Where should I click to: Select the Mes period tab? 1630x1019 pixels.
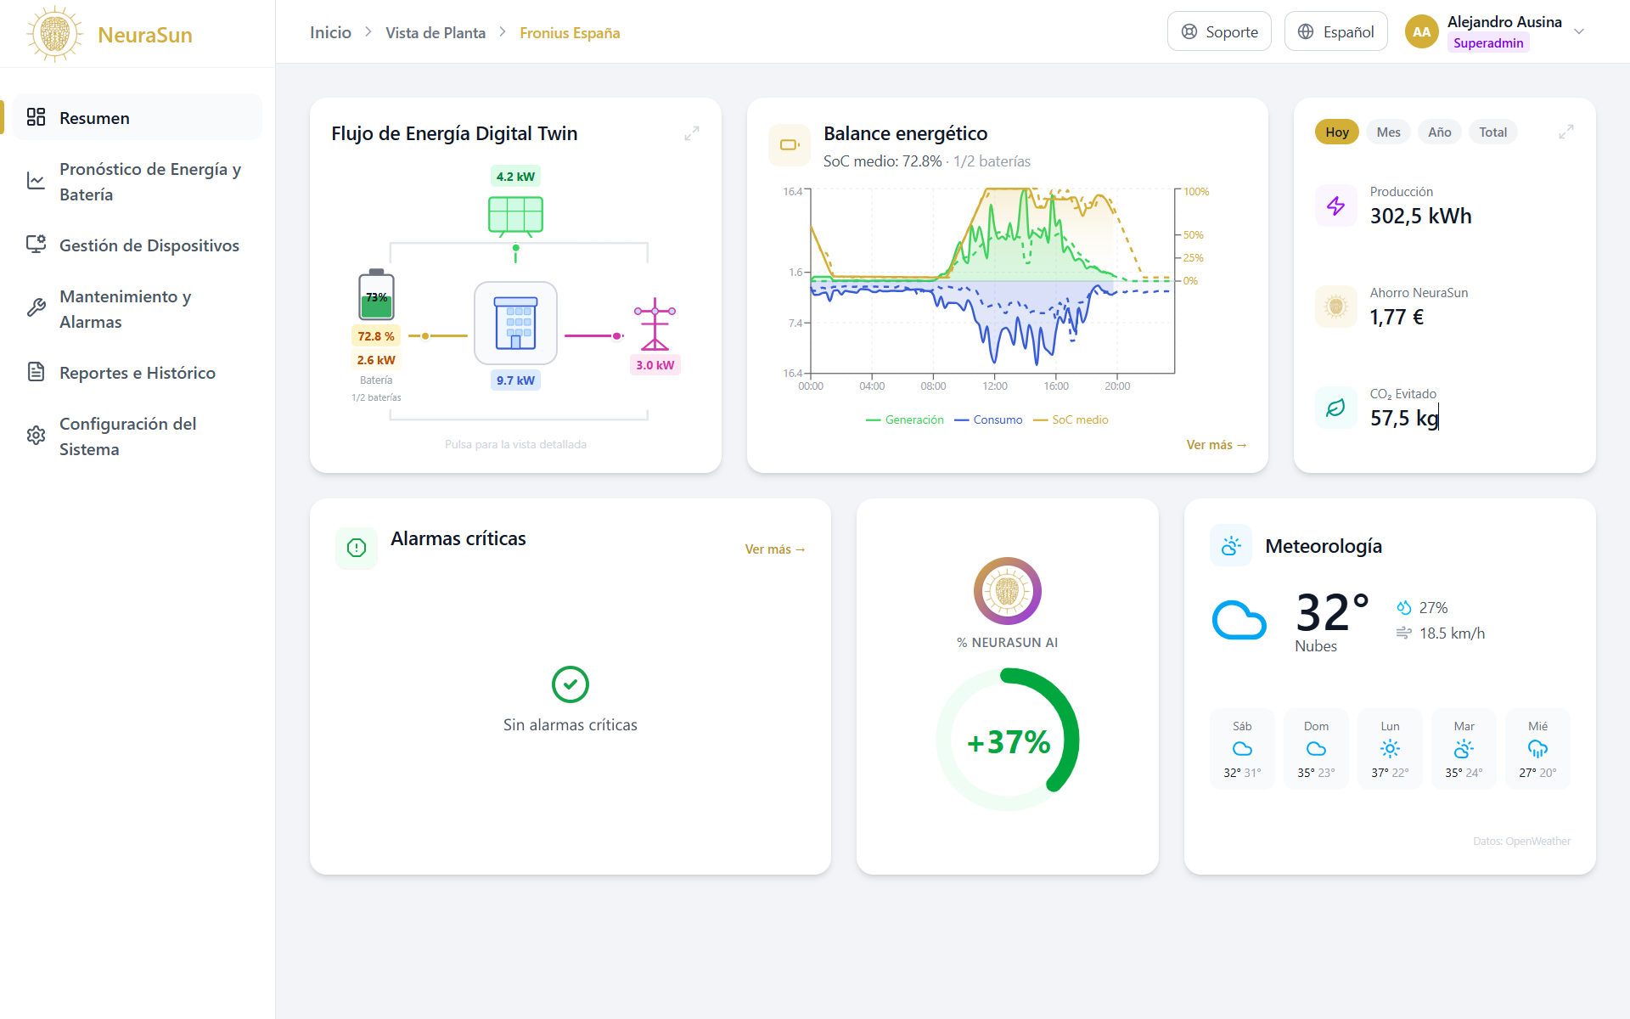point(1388,132)
